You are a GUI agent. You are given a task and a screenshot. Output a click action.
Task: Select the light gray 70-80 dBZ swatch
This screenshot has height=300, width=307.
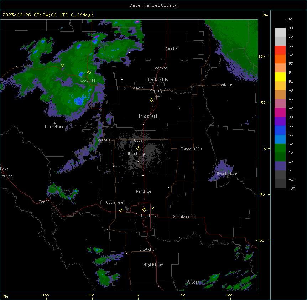click(280, 32)
